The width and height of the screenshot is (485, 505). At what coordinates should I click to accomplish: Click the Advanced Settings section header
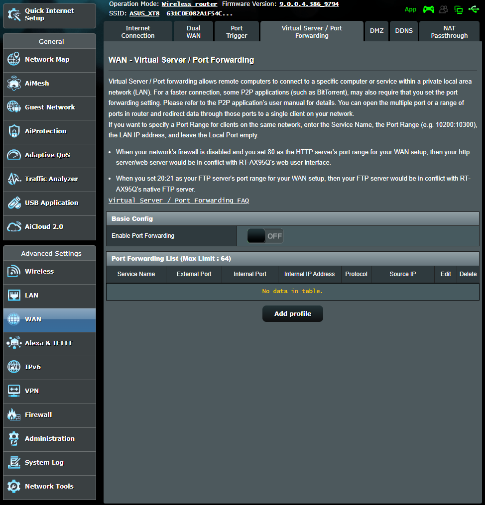(50, 253)
